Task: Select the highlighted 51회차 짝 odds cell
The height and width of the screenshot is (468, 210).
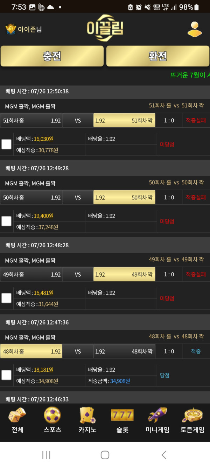Action: pos(124,120)
